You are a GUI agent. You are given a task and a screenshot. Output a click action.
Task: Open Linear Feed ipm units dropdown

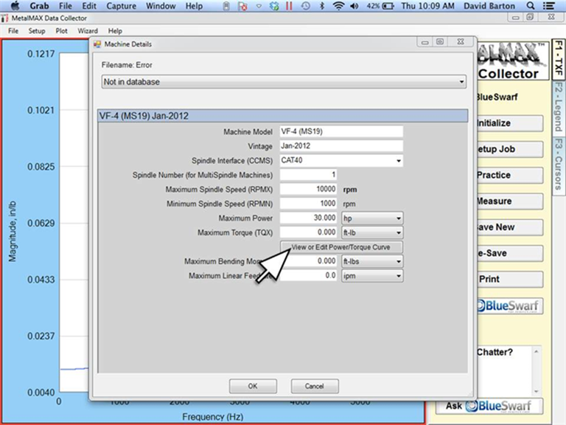(372, 276)
